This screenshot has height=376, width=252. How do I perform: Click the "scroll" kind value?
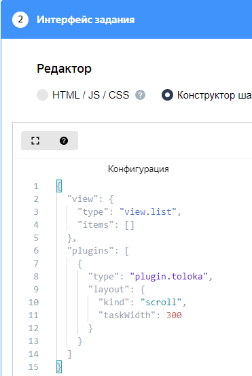(x=161, y=302)
